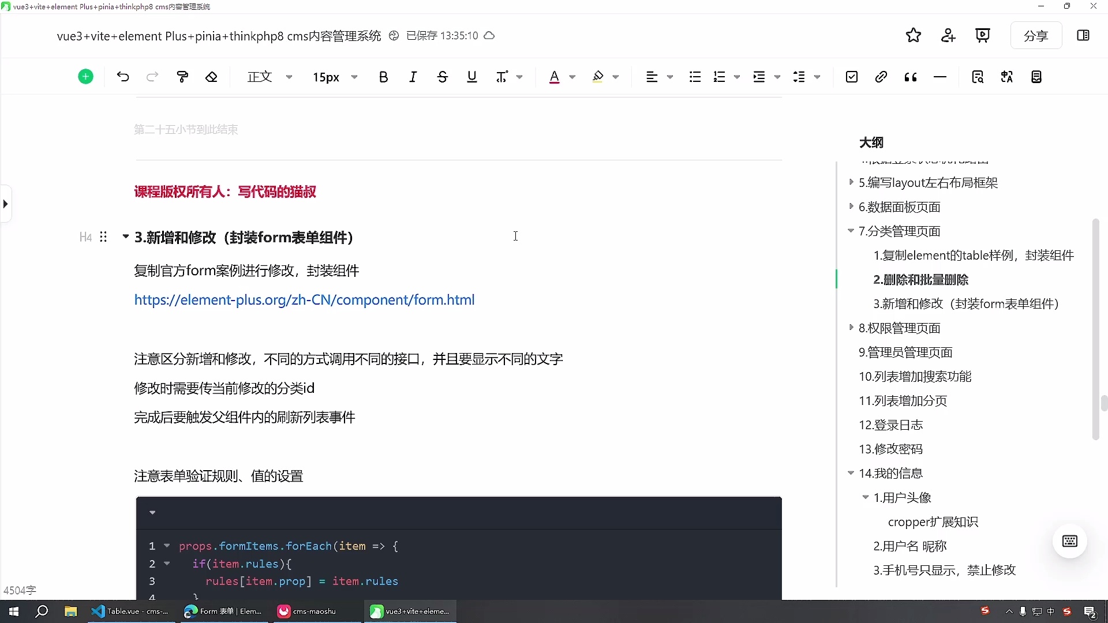The width and height of the screenshot is (1108, 623).
Task: Insert a block quote
Action: [911, 77]
